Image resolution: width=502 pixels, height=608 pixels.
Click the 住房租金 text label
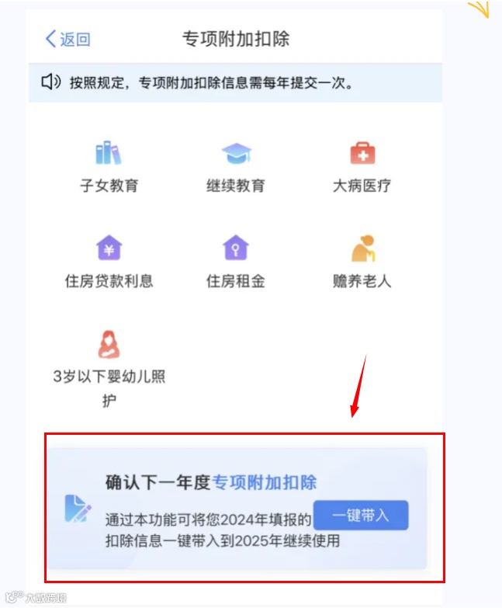click(236, 281)
